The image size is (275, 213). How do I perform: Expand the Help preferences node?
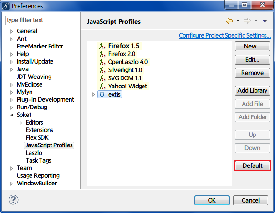(x=11, y=54)
